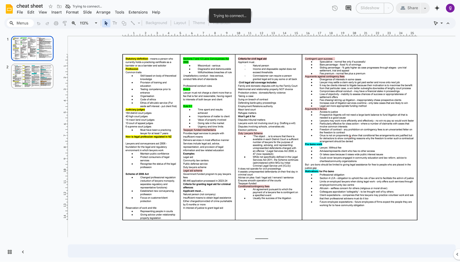Hide the menus with the collapse arrow
Image resolution: width=460 pixels, height=262 pixels.
pyautogui.click(x=447, y=23)
